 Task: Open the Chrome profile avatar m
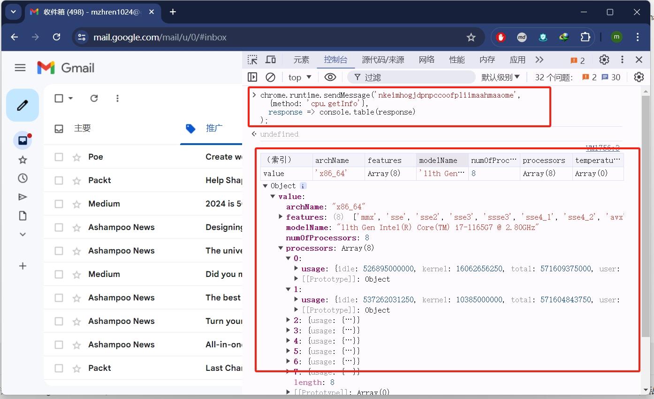point(616,37)
